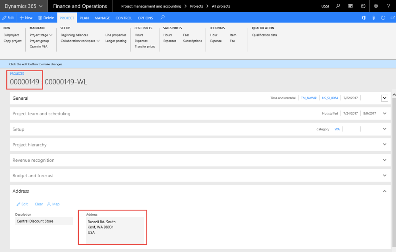Open Map for the address
The height and width of the screenshot is (252, 396).
click(x=53, y=204)
